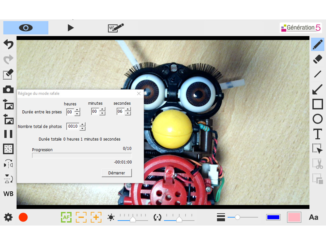Click the heures input field
The image size is (326, 245).
(x=70, y=112)
